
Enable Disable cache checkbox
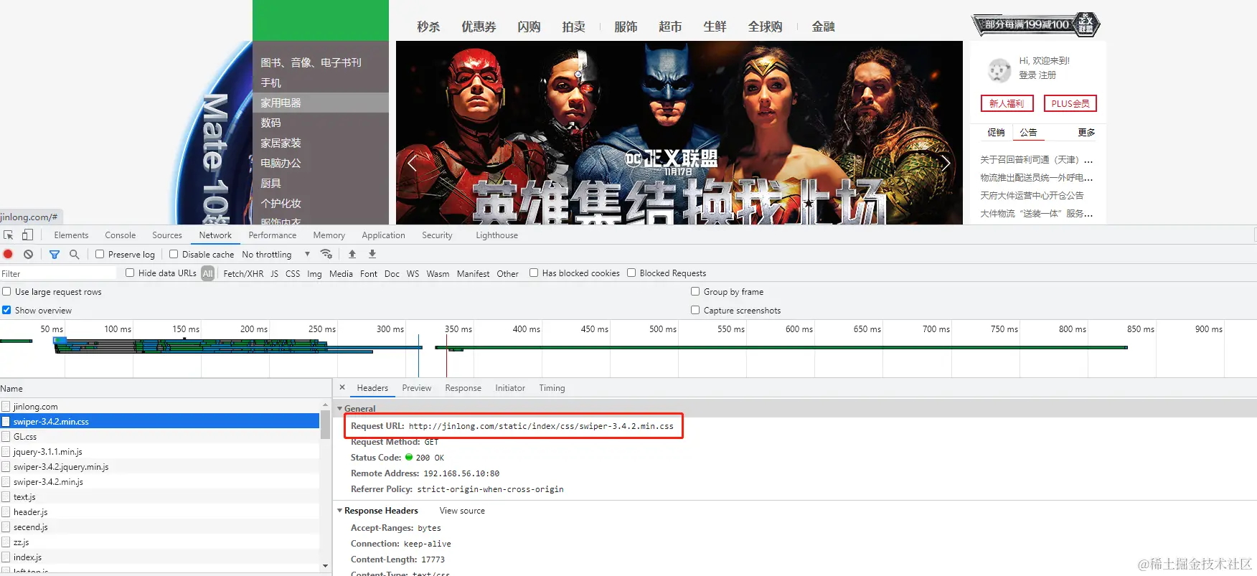[174, 254]
